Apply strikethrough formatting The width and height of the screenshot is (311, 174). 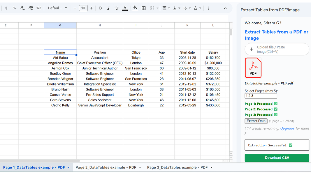coord(117,8)
